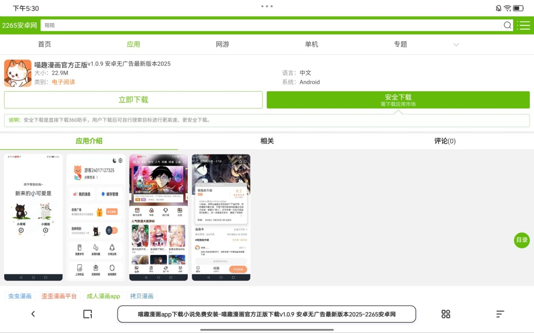Open the 虫虫漫画 tag
The height and width of the screenshot is (333, 534).
(x=20, y=296)
